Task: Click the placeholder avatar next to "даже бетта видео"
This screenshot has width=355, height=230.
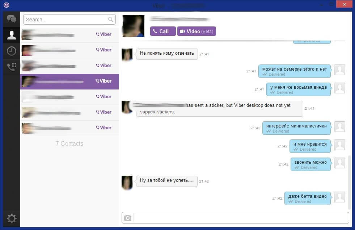Action: 340,197
